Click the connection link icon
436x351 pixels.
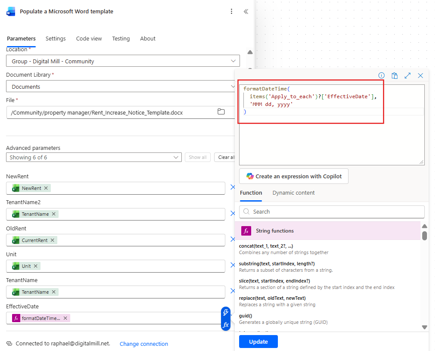[9, 344]
